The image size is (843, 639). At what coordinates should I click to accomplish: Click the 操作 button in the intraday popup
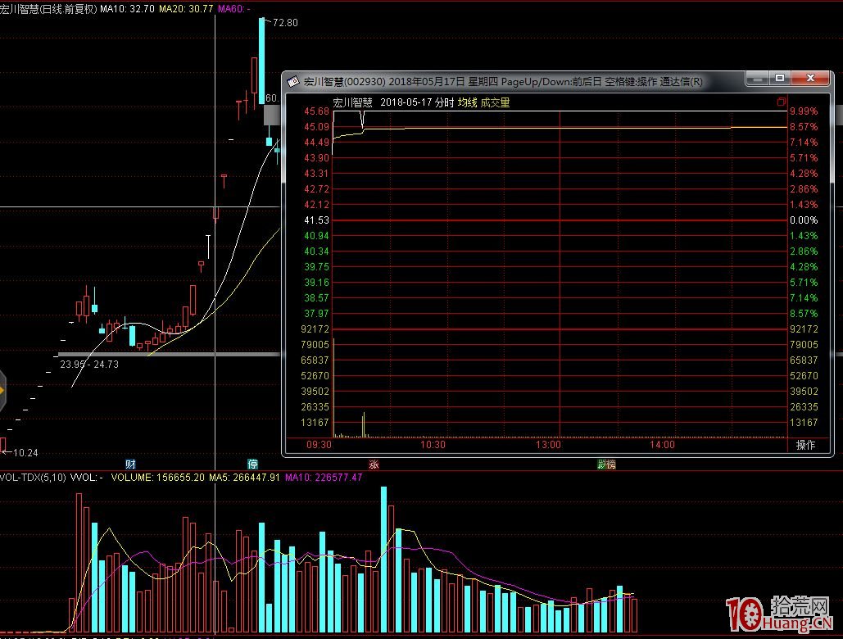tap(804, 445)
